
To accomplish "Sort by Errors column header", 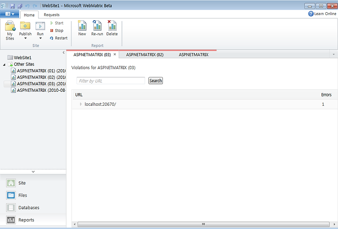I will point(326,95).
